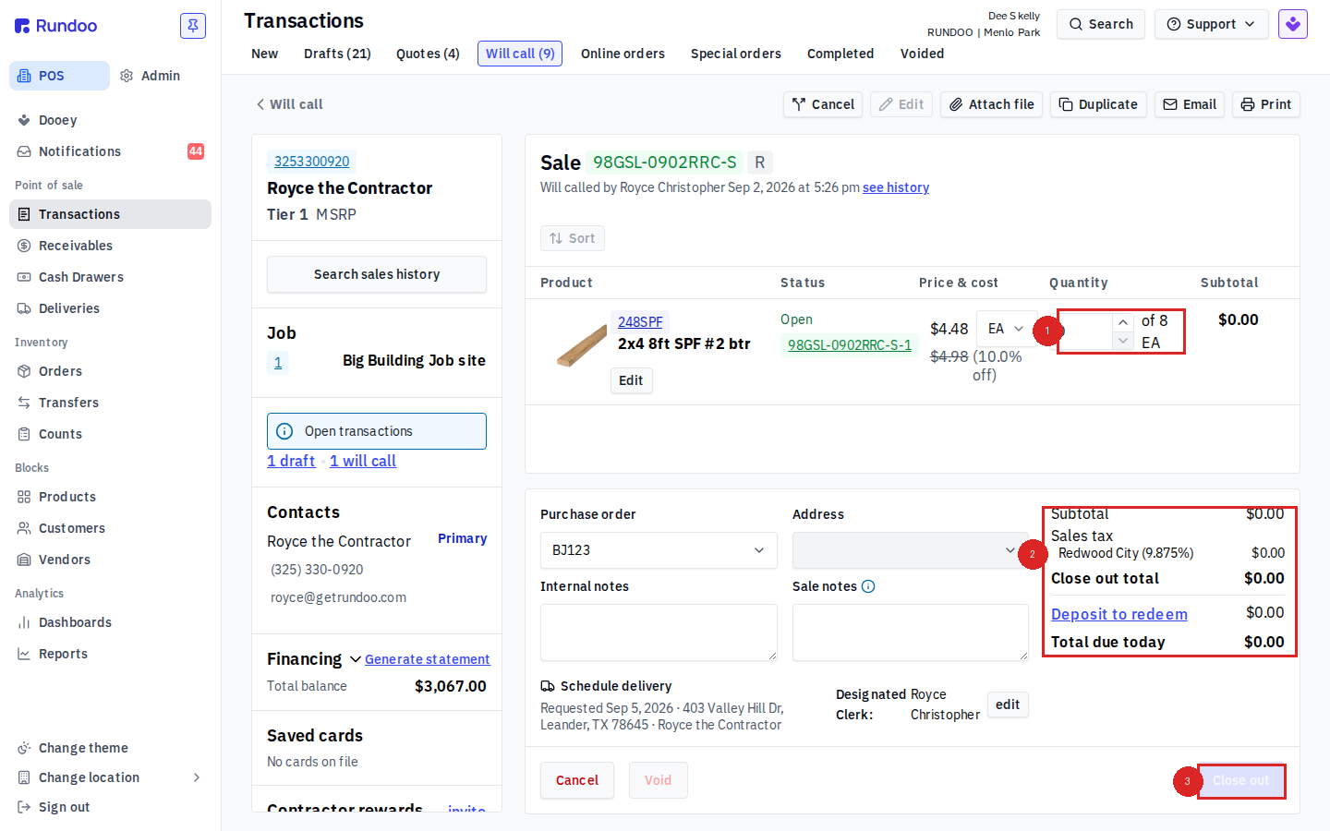Click the pin sidebar icon
This screenshot has width=1330, height=831.
[x=193, y=26]
